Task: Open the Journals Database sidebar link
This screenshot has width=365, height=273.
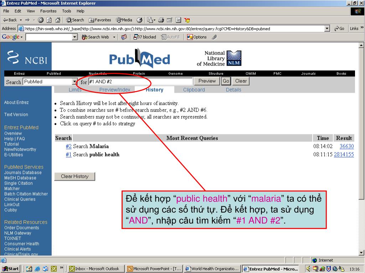Action: 23,172
